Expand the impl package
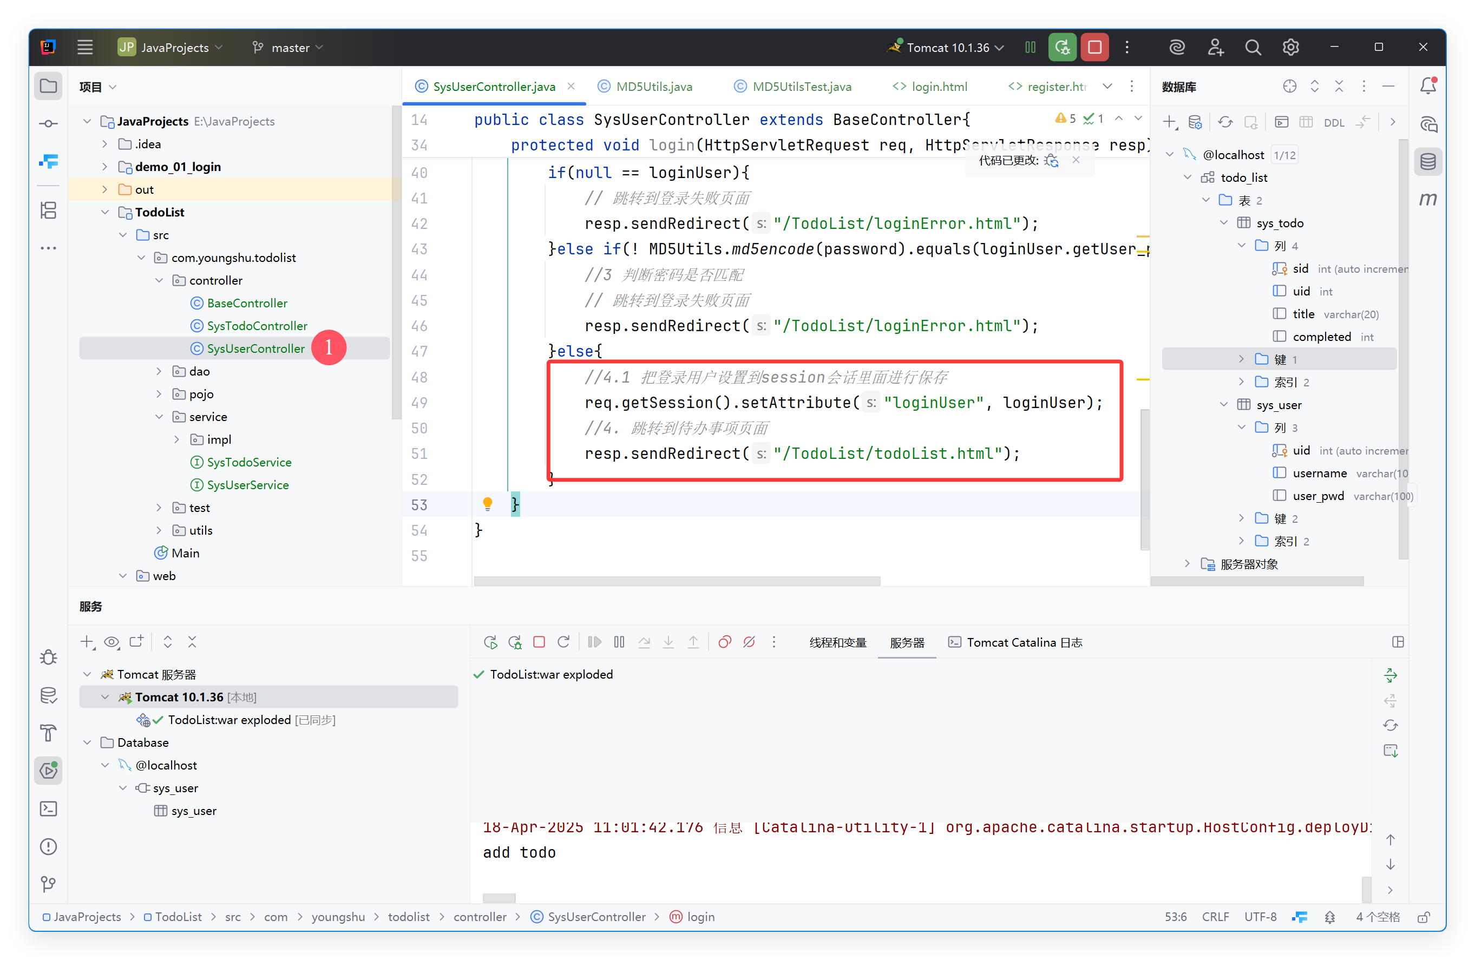This screenshot has width=1475, height=960. tap(176, 439)
